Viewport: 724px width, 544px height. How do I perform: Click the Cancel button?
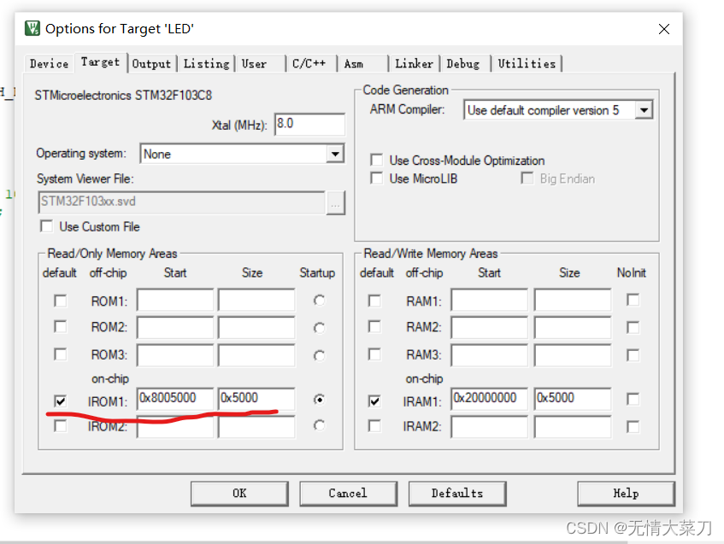348,494
